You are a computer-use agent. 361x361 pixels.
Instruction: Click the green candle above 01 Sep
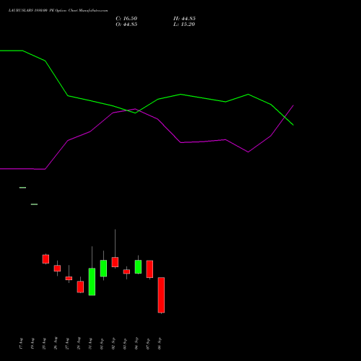click(x=103, y=268)
